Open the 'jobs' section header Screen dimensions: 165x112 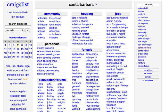118,14
